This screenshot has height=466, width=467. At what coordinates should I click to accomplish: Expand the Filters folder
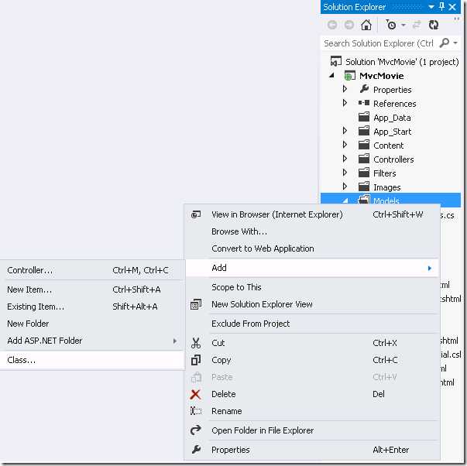[x=345, y=173]
